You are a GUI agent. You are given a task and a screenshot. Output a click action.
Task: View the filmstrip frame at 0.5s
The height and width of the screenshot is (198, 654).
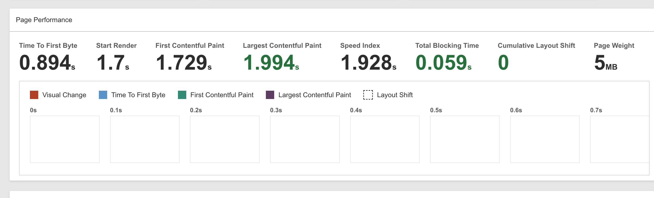465,139
